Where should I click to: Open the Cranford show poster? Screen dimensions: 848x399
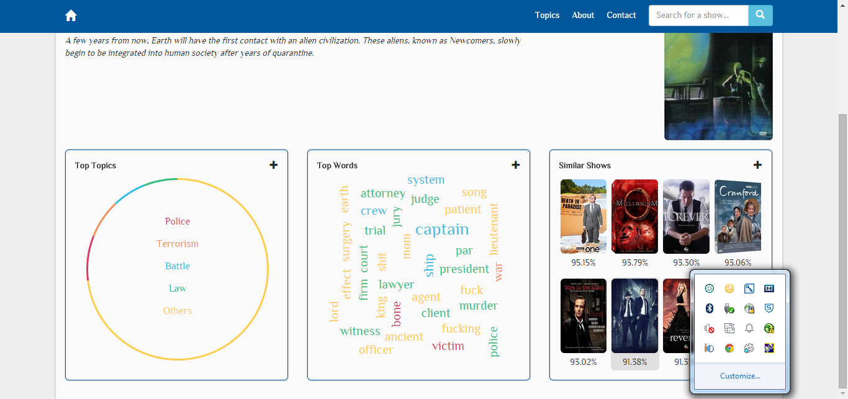point(737,217)
